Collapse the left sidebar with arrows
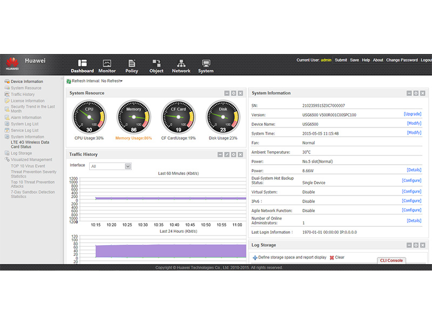432x324 pixels. 62,79
